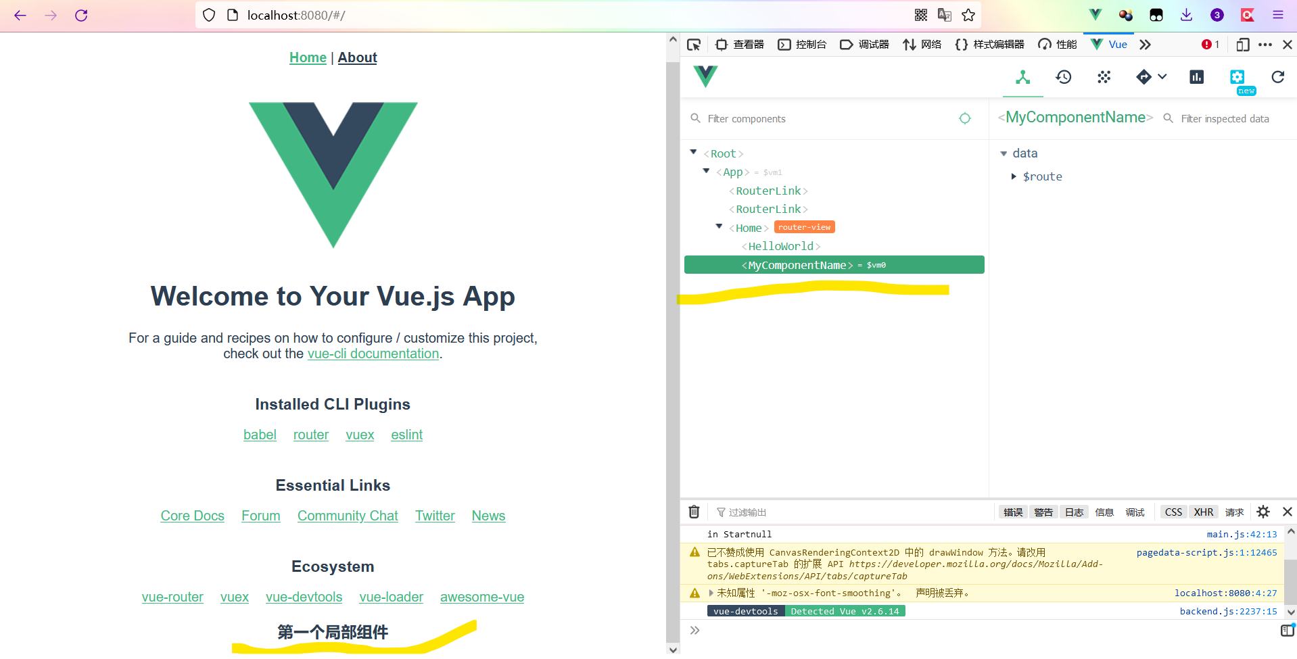
Task: Toggle the 调试 console filter
Action: pyautogui.click(x=1135, y=512)
